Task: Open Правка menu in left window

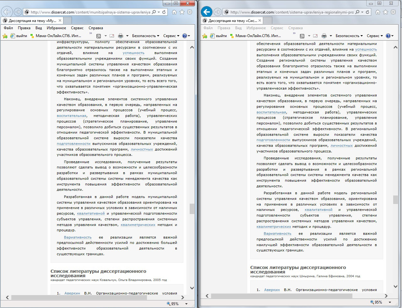Action: [24, 28]
